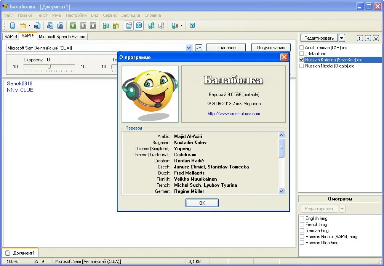Uncheck Russian Katerina (ScanSoft).dic
Screen dimensions: 384x266
point(302,60)
